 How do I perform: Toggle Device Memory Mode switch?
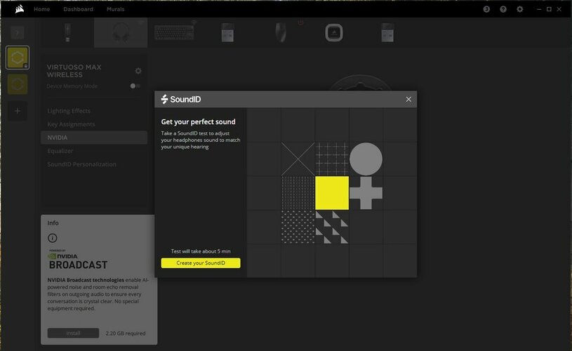(135, 86)
